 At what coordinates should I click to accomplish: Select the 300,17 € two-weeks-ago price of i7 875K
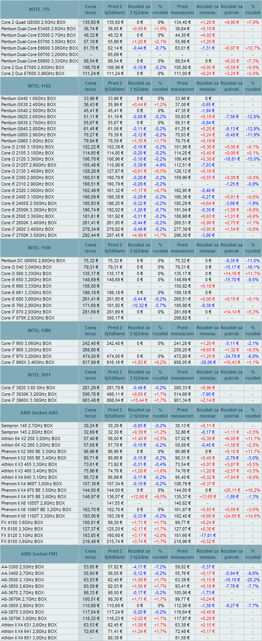coord(116,318)
